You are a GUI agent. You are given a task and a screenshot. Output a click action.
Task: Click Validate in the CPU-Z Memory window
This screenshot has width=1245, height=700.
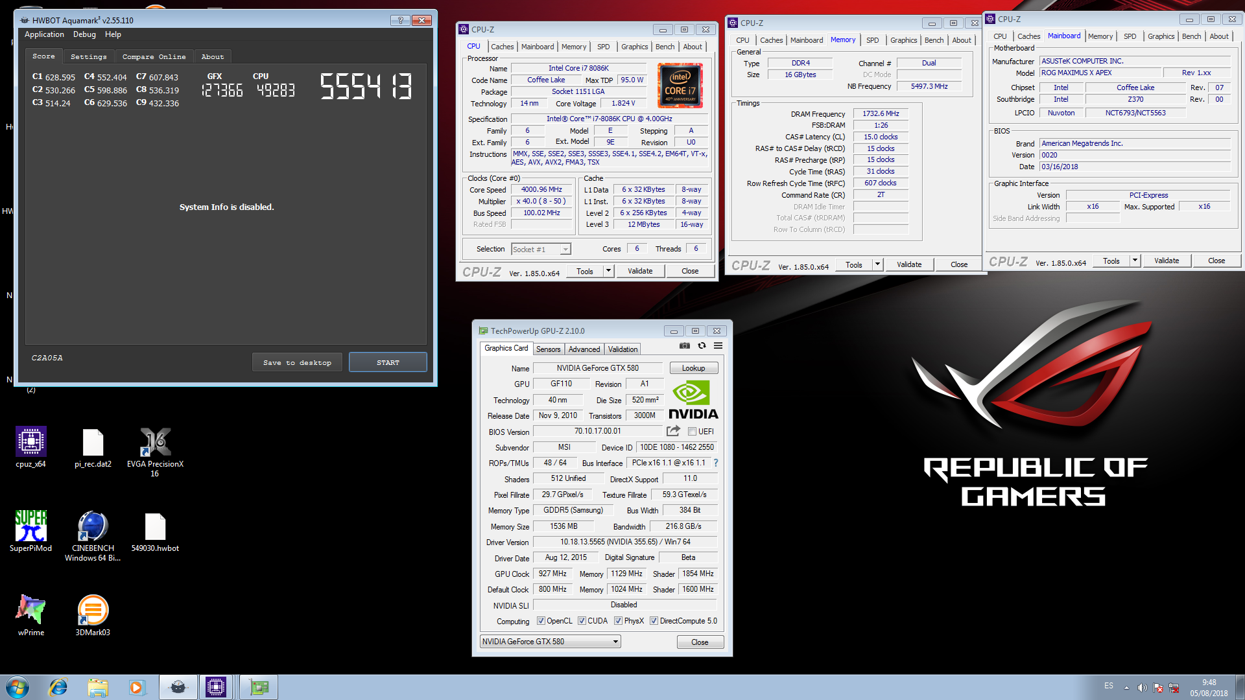pos(909,264)
